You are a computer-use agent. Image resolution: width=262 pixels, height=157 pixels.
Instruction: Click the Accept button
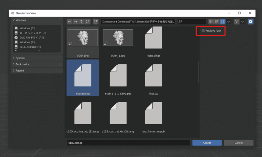pos(207,143)
